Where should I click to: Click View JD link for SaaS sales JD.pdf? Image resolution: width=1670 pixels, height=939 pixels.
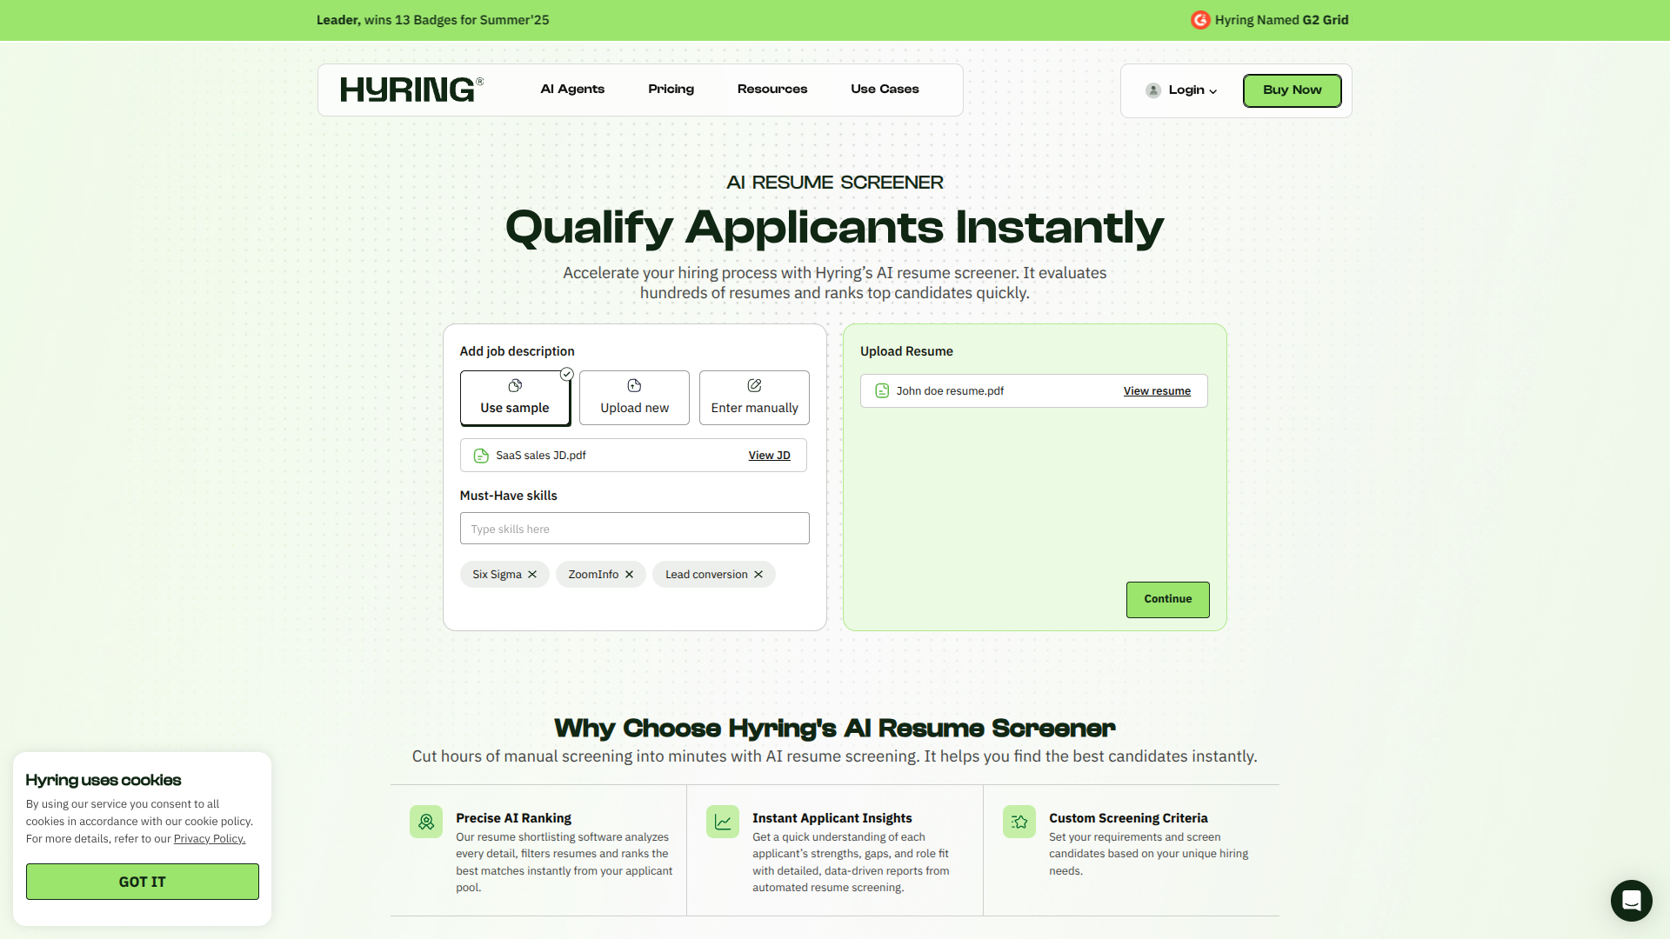[768, 455]
